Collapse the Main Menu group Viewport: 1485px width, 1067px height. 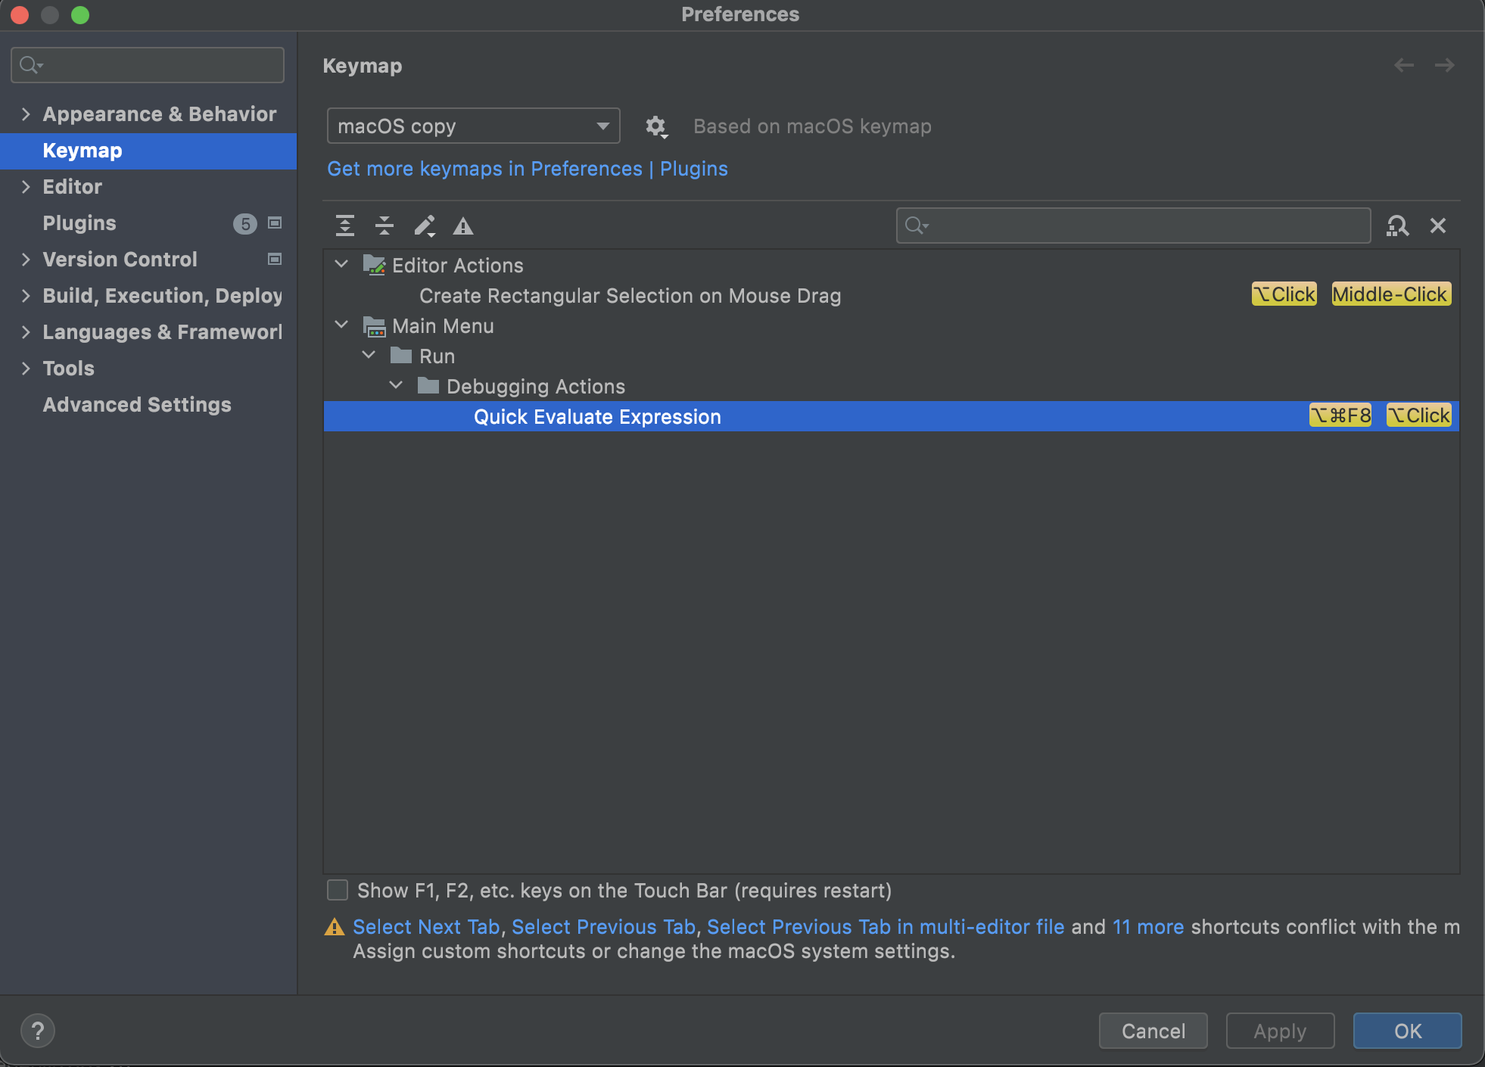pyautogui.click(x=341, y=325)
